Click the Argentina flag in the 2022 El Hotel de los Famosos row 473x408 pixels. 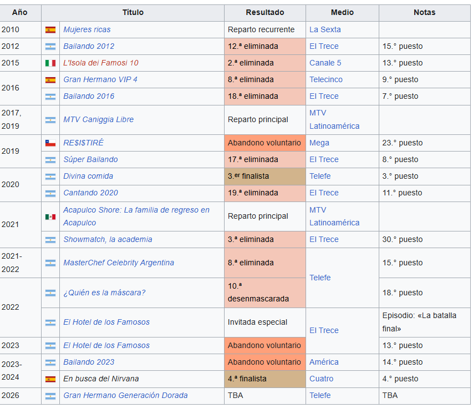[50, 323]
